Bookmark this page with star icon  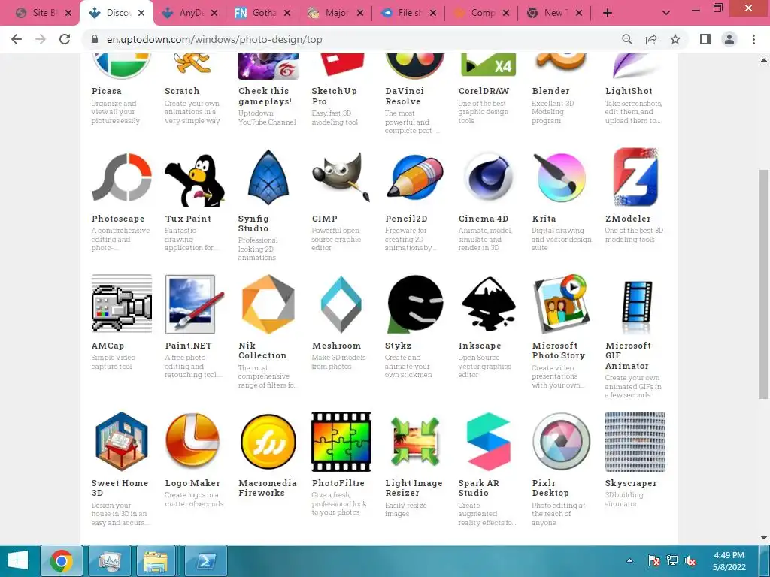[x=675, y=39]
